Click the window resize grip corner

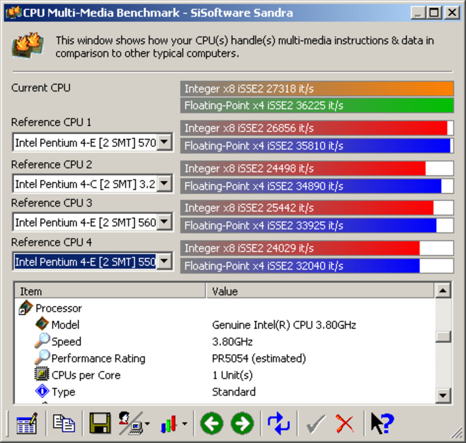[x=457, y=433]
